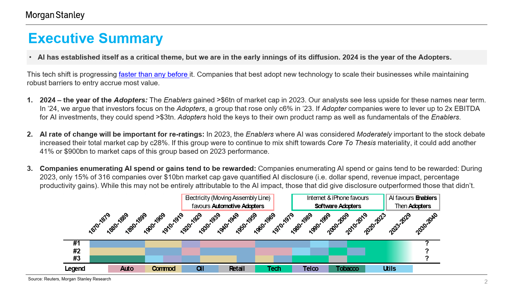Click the 2000-2009 decade label
The height and width of the screenshot is (289, 513).
[338, 224]
